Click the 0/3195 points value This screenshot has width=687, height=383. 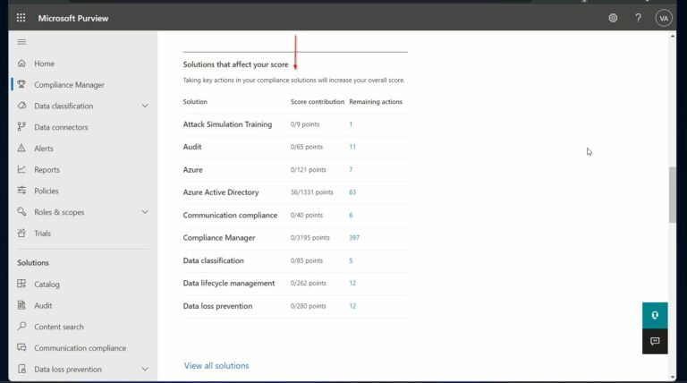tap(310, 237)
